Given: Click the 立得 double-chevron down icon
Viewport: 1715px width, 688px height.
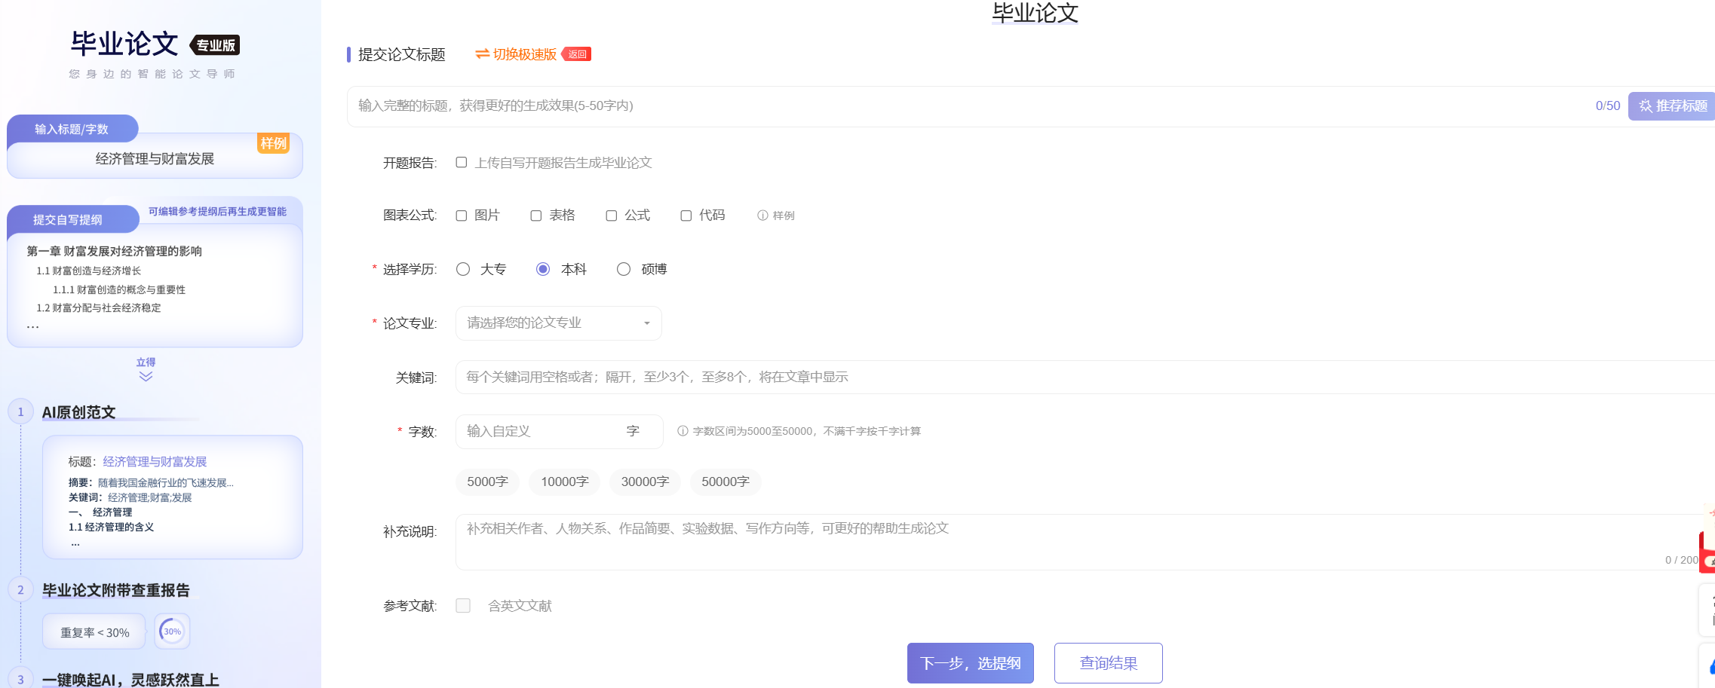Looking at the screenshot, I should point(146,376).
